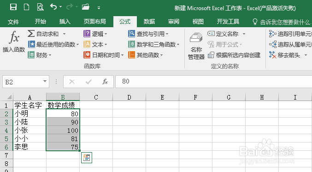Image resolution: width=312 pixels, height=172 pixels.
Task: Select cell containing 小陆
Action: (x=29, y=122)
